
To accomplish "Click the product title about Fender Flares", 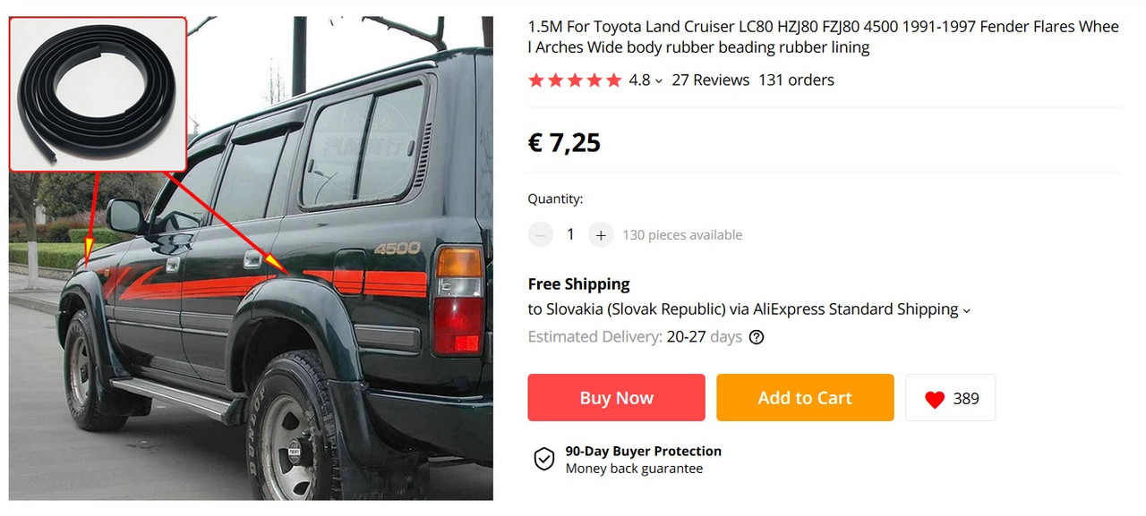I will [x=823, y=38].
